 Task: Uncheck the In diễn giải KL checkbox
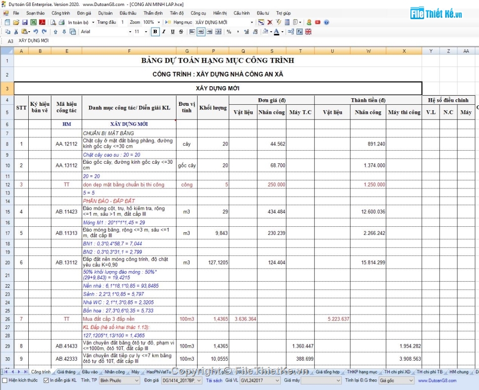coord(46,380)
